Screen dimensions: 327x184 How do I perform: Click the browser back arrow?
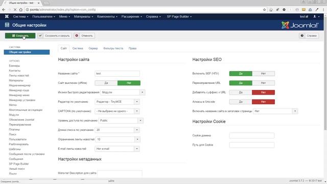[4, 10]
